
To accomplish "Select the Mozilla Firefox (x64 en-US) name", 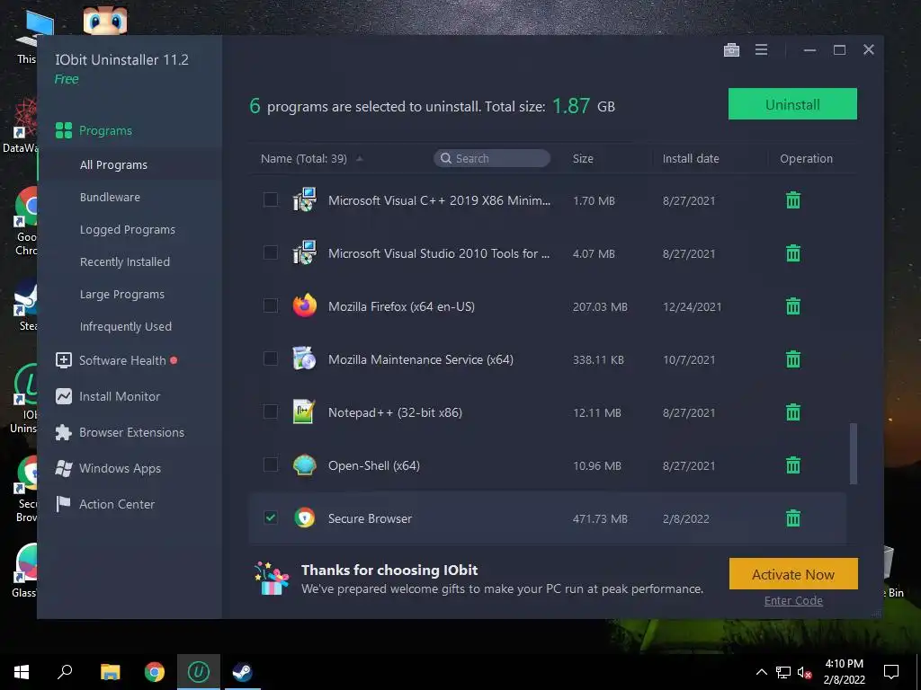I will click(x=401, y=306).
